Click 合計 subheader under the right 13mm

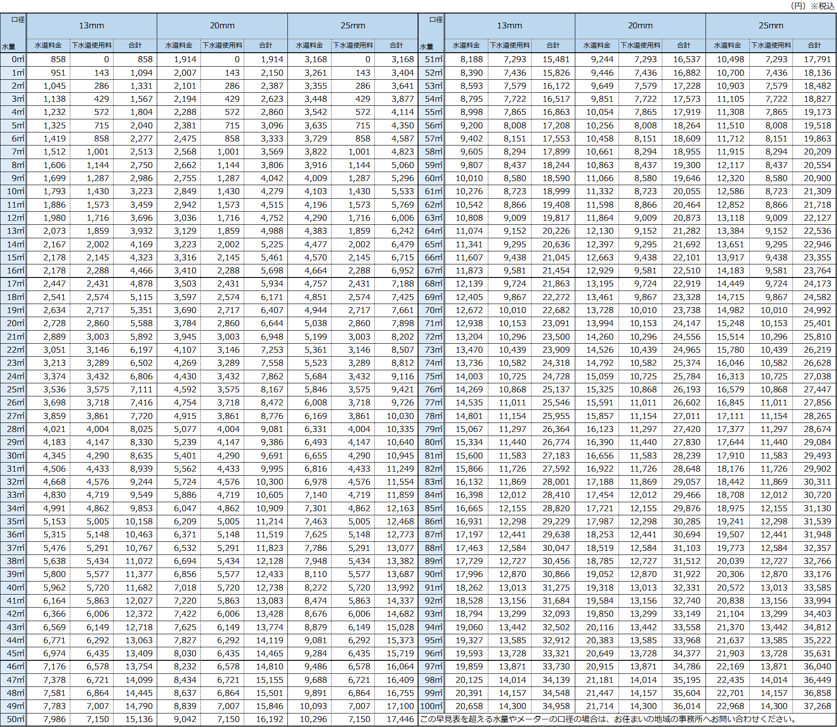[553, 45]
